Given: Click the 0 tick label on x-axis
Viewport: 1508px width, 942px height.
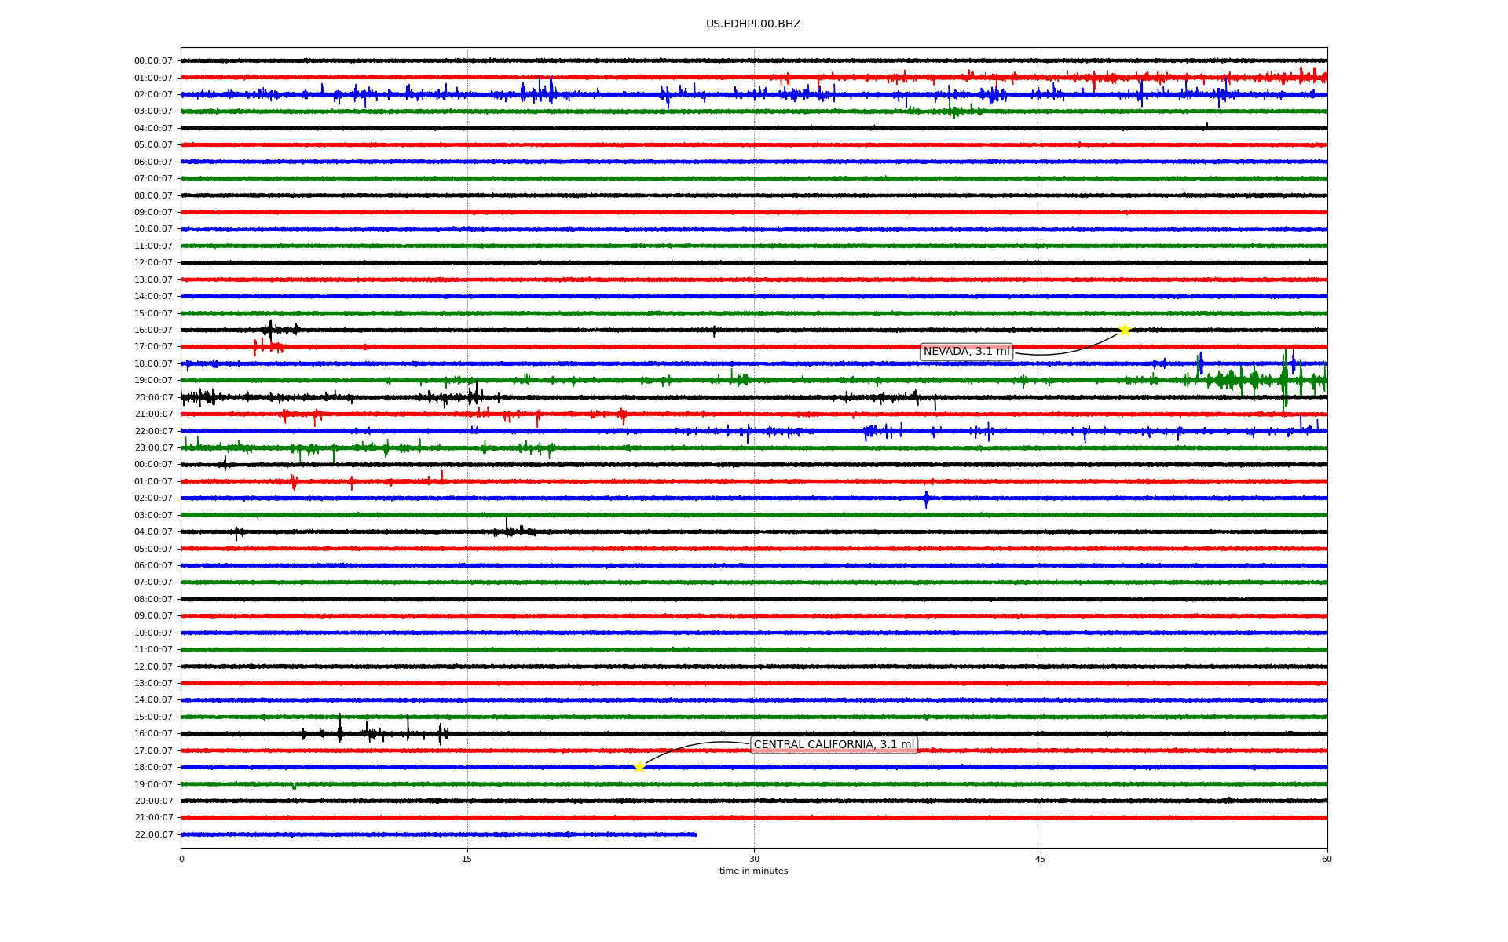Looking at the screenshot, I should pos(181,859).
